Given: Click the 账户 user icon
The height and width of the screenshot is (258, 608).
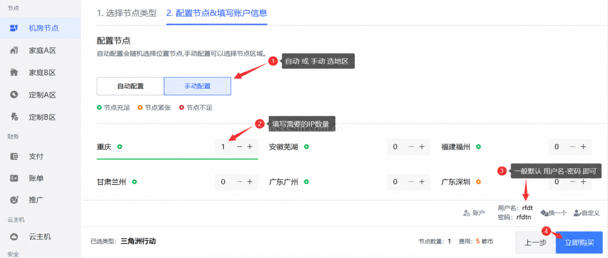Looking at the screenshot, I should (467, 213).
